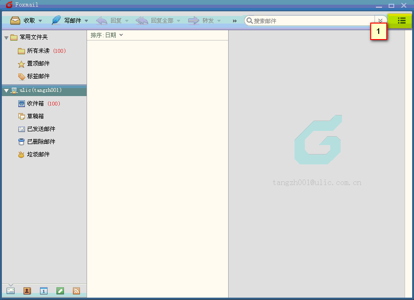Collapse the 常用文件夹 folder group
414x300 pixels.
[6, 38]
